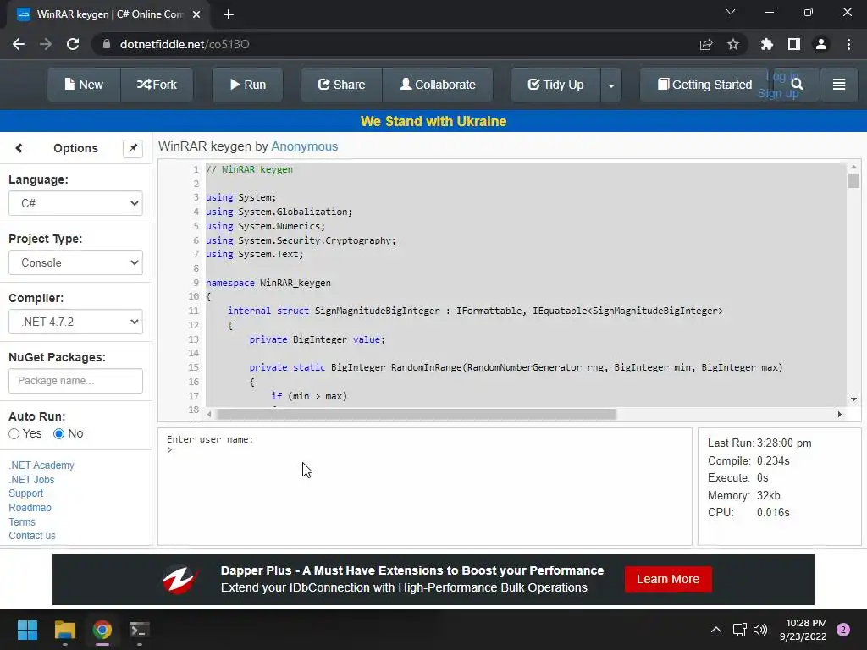The width and height of the screenshot is (867, 650).
Task: Open the Windows Start menu
Action: click(x=27, y=630)
